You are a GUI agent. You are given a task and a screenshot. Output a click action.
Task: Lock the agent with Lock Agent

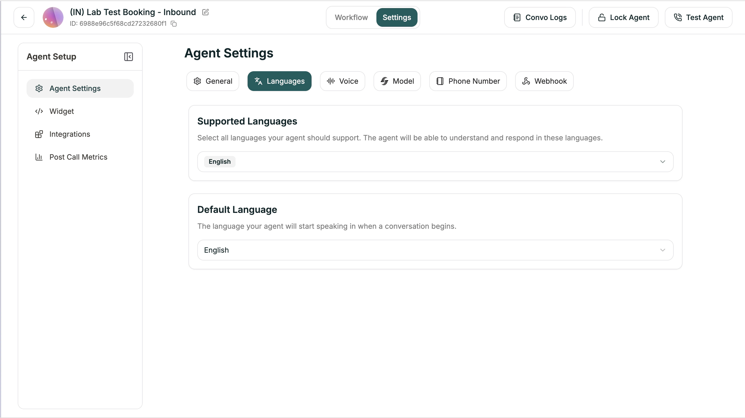pyautogui.click(x=623, y=17)
